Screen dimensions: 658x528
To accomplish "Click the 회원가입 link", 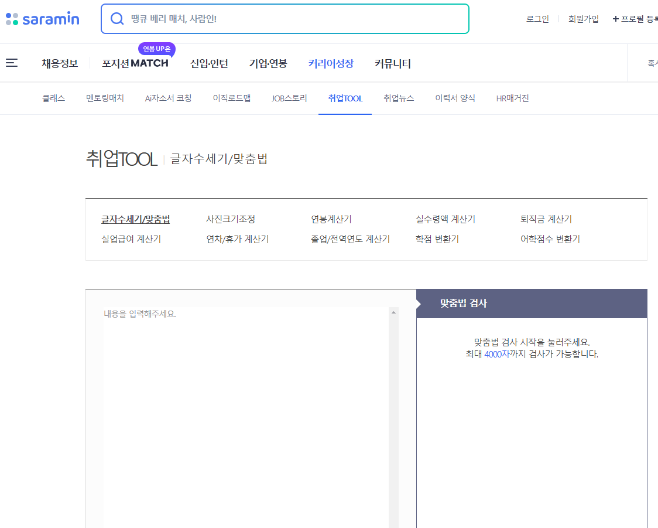I will coord(583,18).
